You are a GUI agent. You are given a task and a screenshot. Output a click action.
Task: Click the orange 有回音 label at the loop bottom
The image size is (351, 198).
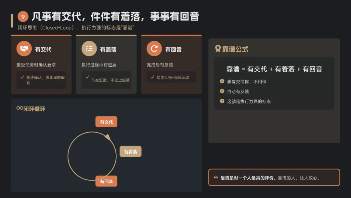click(x=106, y=181)
